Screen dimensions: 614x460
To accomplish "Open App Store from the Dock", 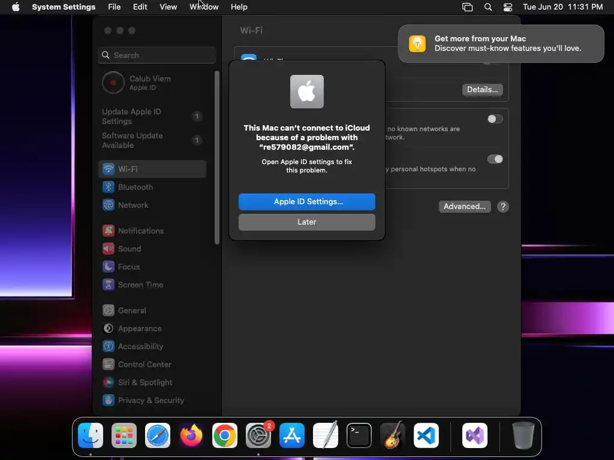I will pos(292,435).
